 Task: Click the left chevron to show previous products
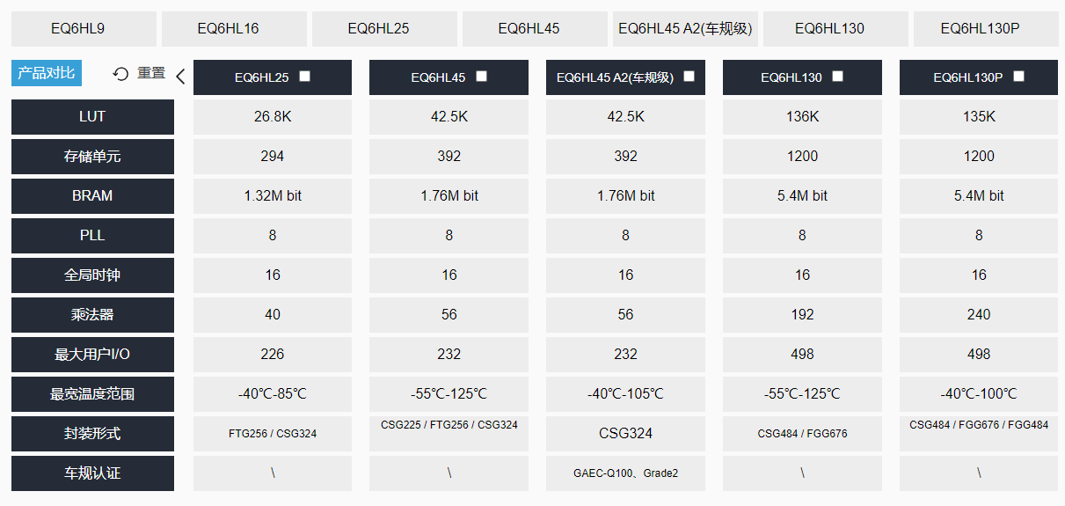click(180, 77)
